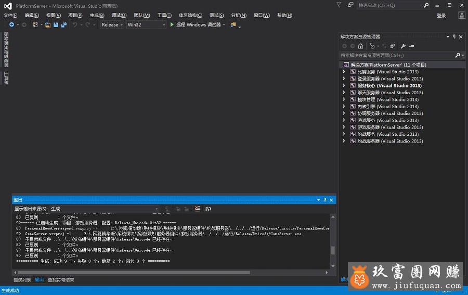Click the account avatar icon

pos(461,15)
